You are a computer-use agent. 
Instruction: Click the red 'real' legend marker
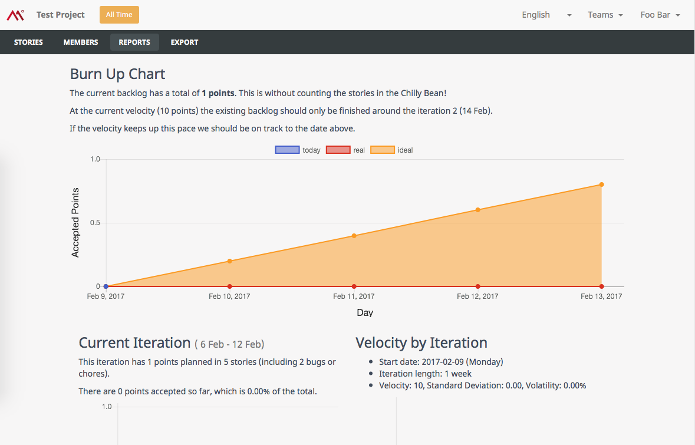(x=338, y=149)
